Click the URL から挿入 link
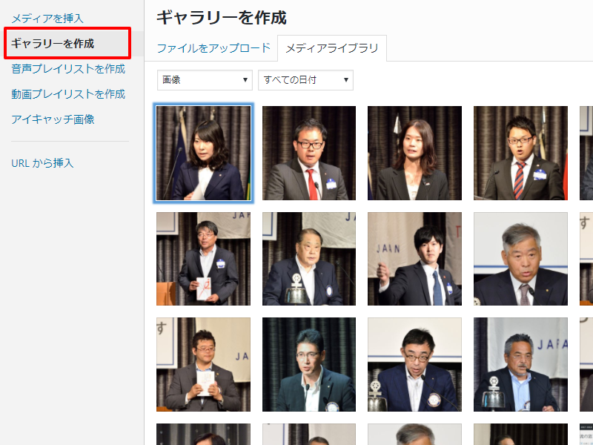 tap(42, 163)
